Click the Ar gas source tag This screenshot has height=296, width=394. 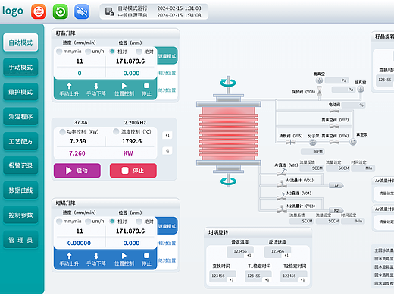336,186
